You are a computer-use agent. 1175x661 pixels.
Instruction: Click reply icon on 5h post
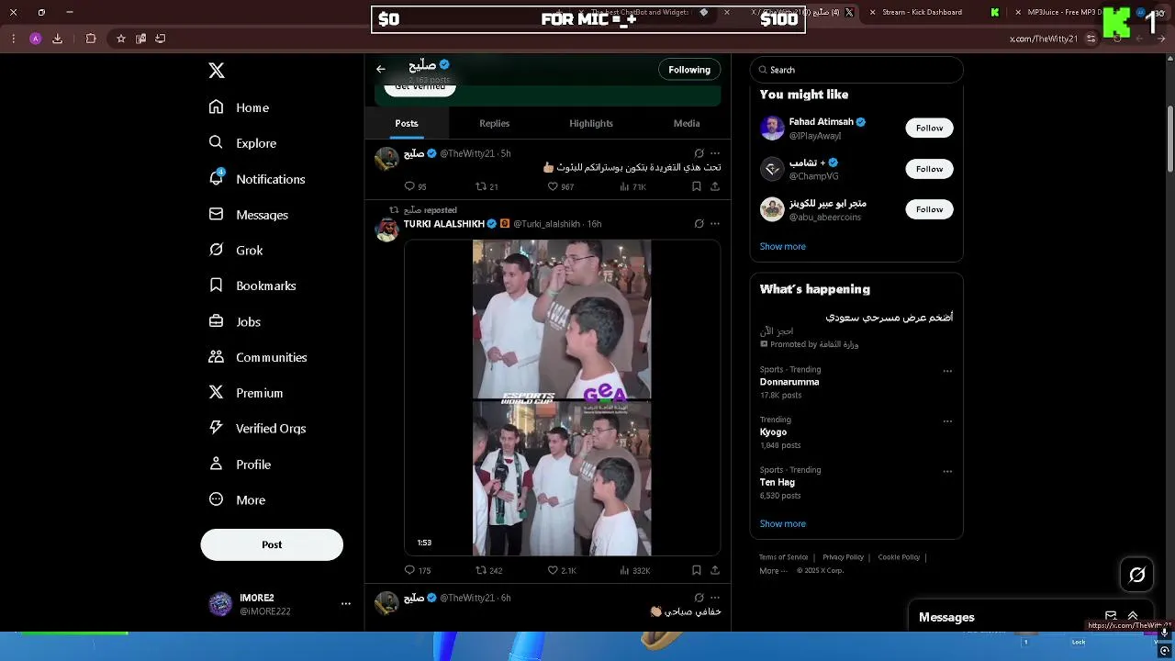[x=409, y=186]
